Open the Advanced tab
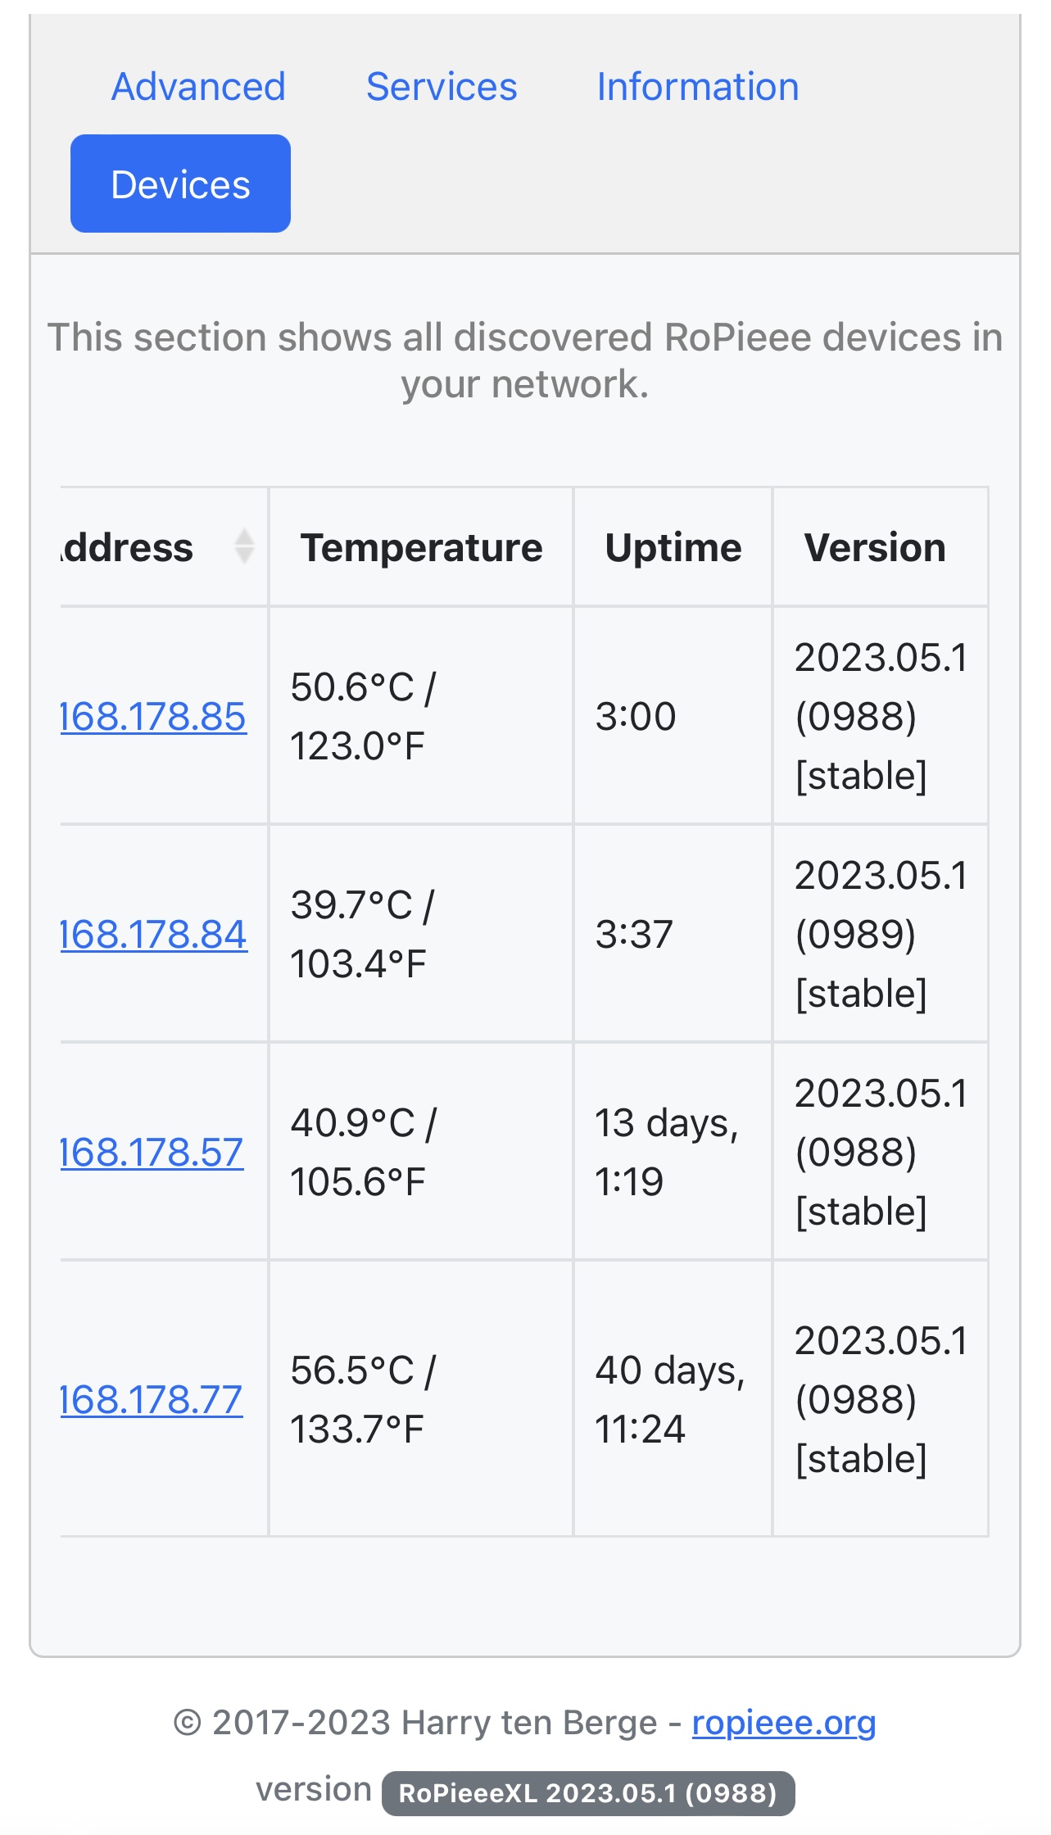This screenshot has height=1835, width=1051. 198,87
